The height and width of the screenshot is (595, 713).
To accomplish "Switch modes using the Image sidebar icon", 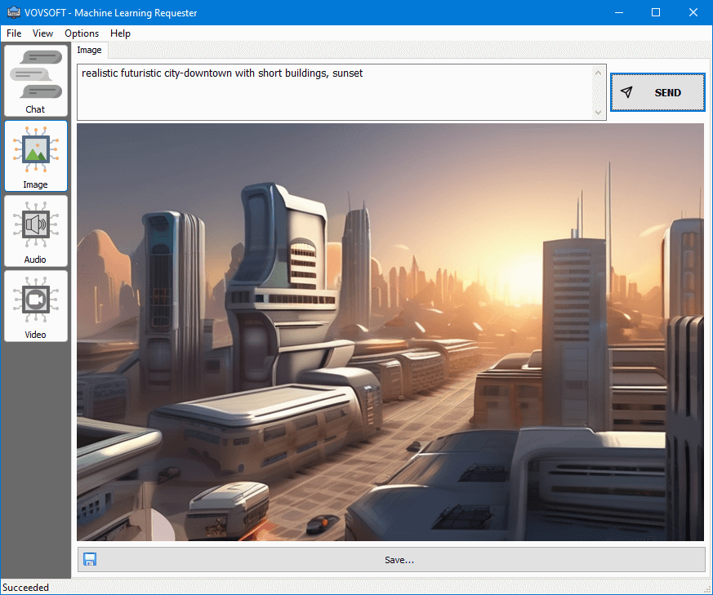I will [x=35, y=155].
